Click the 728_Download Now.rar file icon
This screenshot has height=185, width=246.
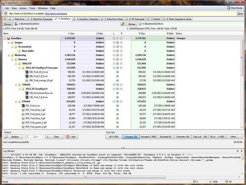[27, 93]
